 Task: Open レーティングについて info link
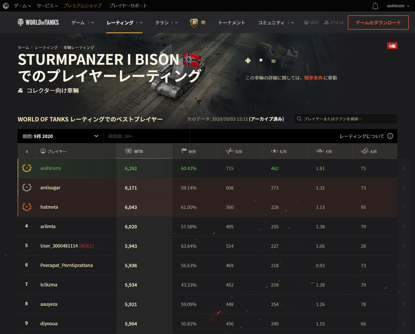(x=362, y=136)
